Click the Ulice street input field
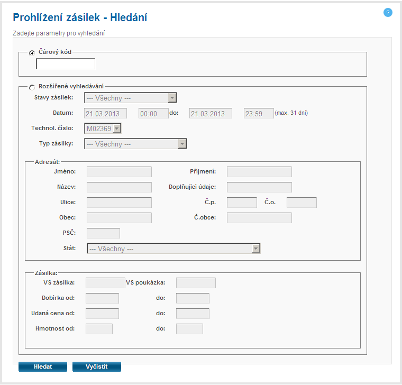Image resolution: width=402 pixels, height=385 pixels. [x=119, y=203]
